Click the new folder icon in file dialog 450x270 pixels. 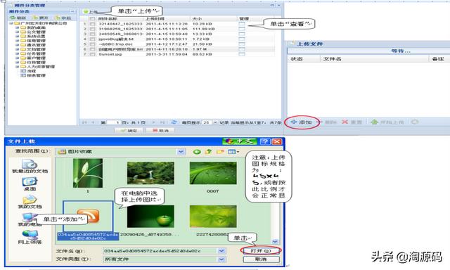tap(220, 151)
